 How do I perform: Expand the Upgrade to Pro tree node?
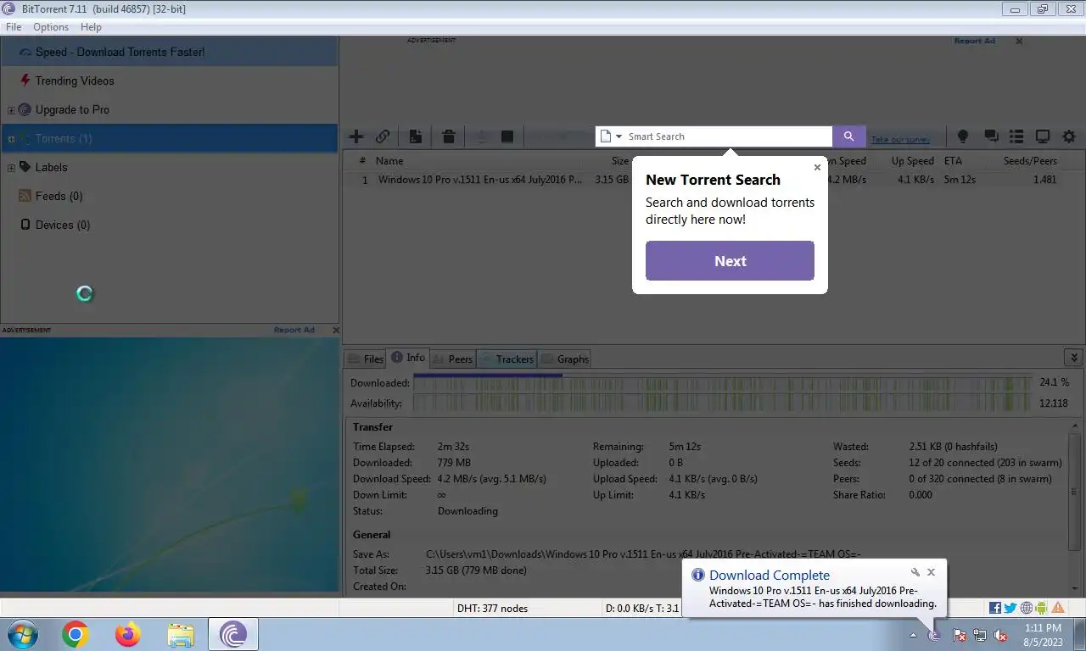11,110
